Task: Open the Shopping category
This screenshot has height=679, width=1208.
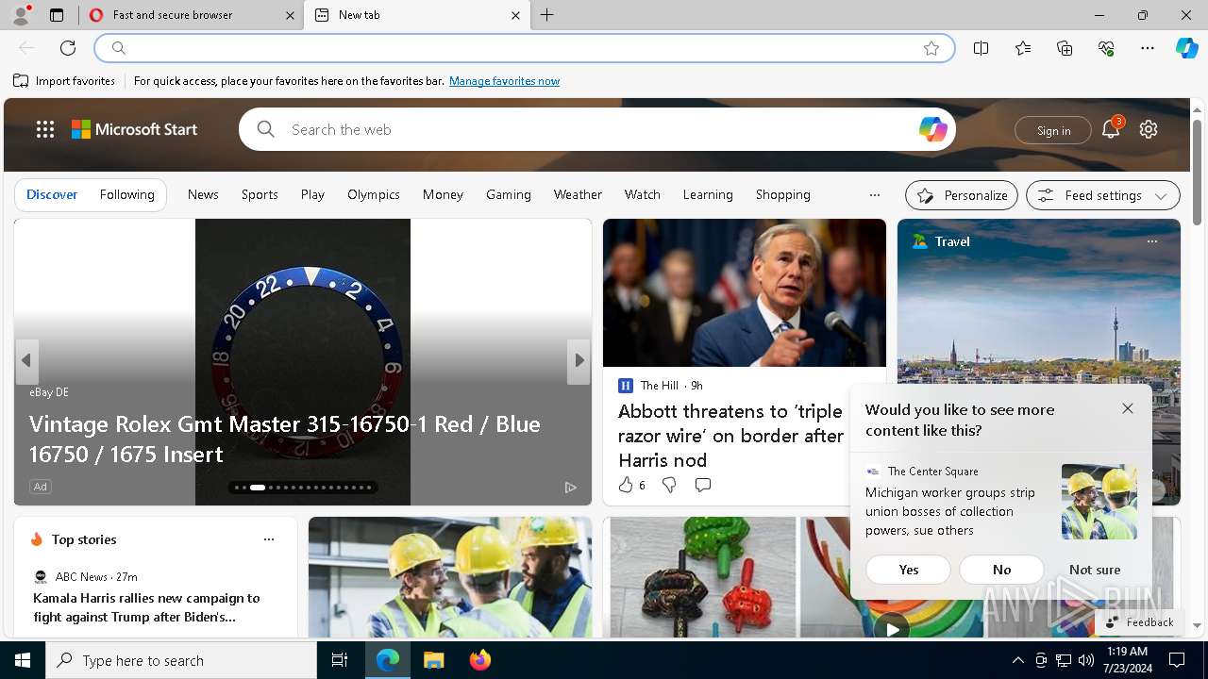Action: [x=783, y=194]
